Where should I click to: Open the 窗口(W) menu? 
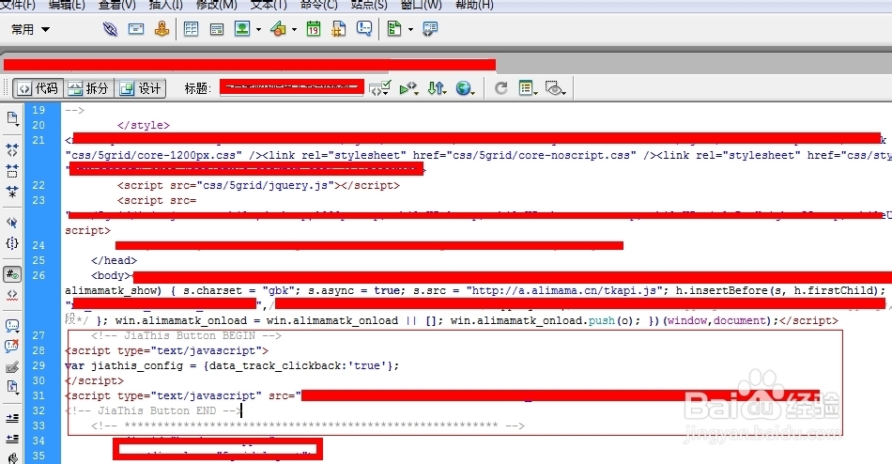[422, 5]
